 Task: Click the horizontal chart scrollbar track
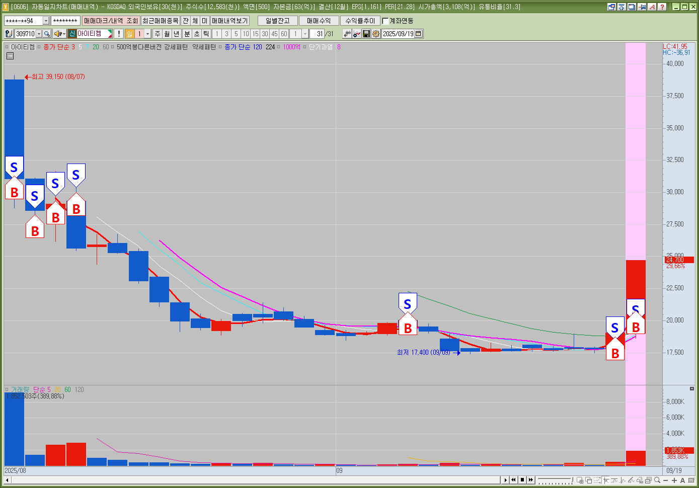click(255, 480)
